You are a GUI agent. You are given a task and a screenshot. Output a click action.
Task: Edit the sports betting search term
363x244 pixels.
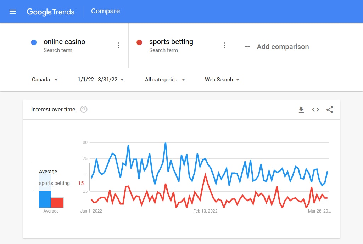coord(171,42)
